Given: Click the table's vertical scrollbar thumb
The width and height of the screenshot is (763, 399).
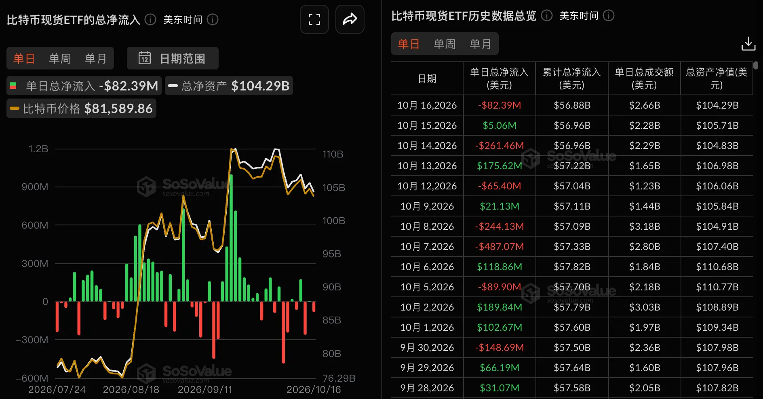Looking at the screenshot, I should (756, 65).
